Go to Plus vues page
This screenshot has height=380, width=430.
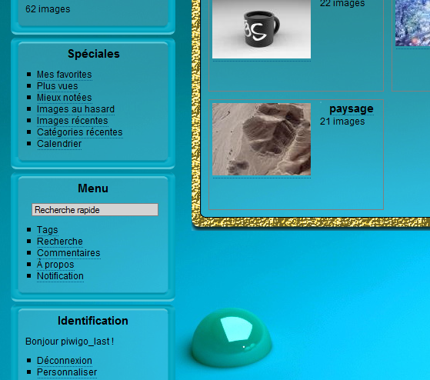(58, 86)
